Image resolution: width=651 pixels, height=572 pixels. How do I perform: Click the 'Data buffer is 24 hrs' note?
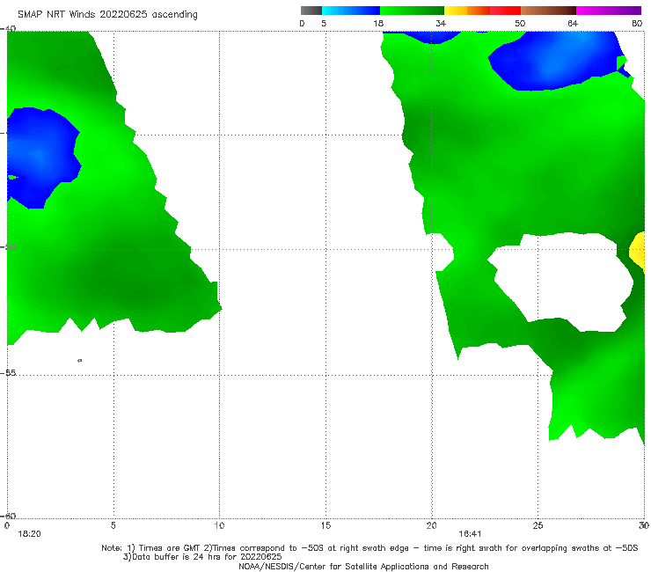coord(202,557)
